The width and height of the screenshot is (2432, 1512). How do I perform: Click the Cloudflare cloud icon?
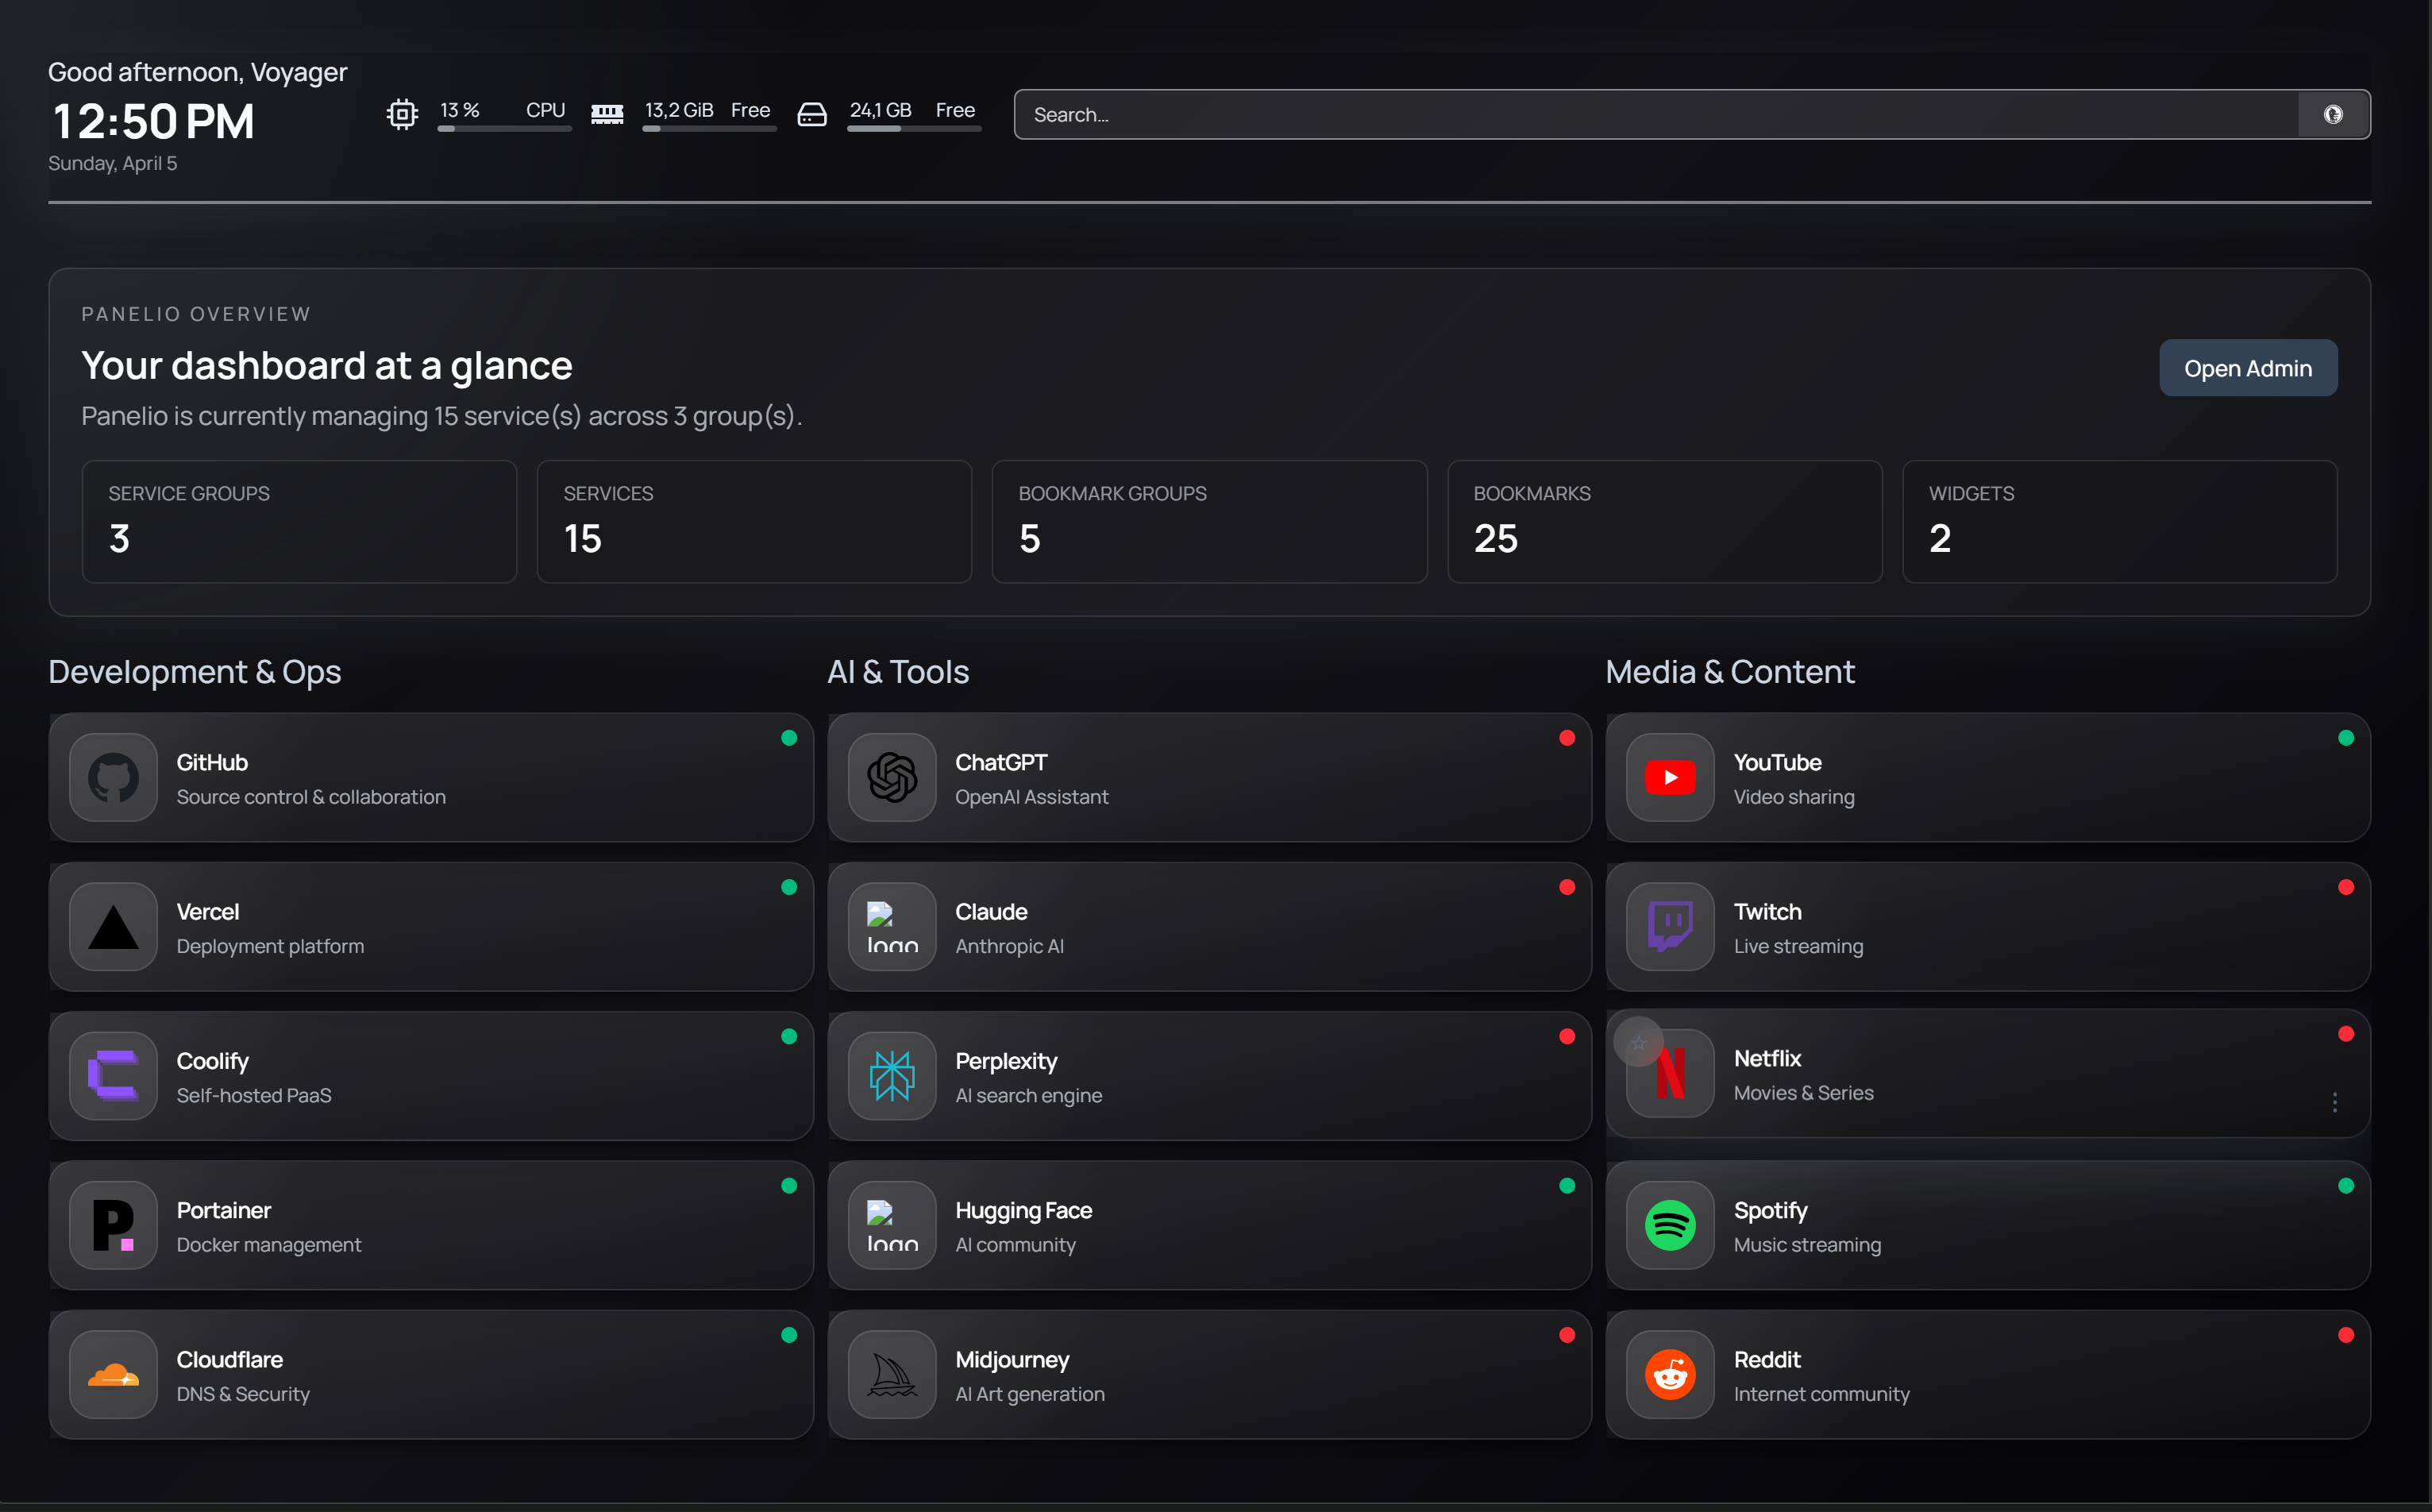point(113,1375)
